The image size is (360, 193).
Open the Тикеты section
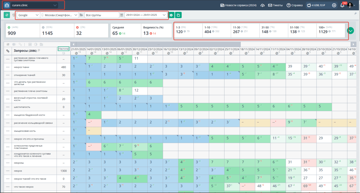[x=275, y=5]
